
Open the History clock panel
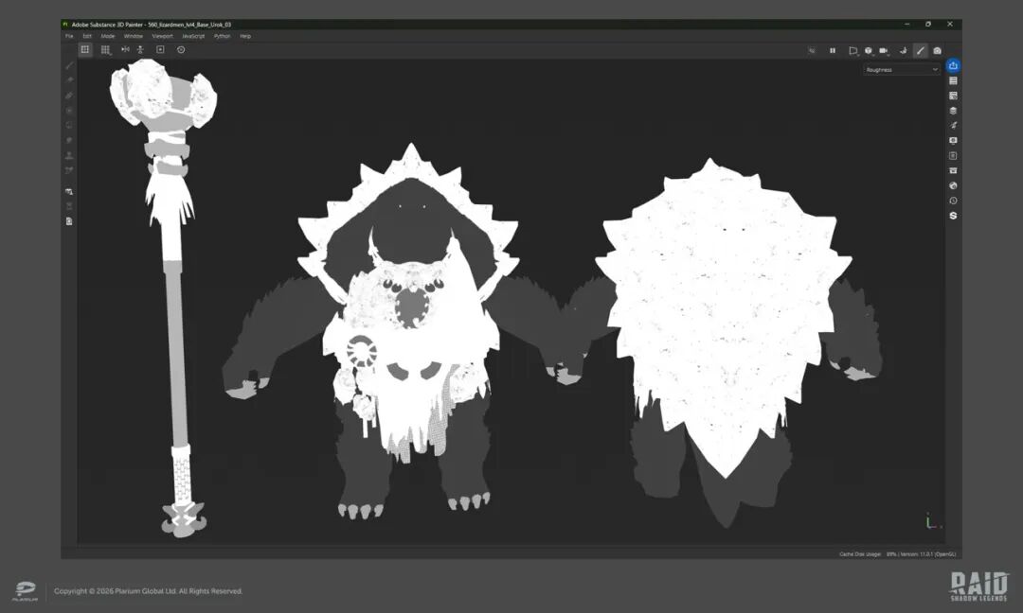[x=953, y=201]
